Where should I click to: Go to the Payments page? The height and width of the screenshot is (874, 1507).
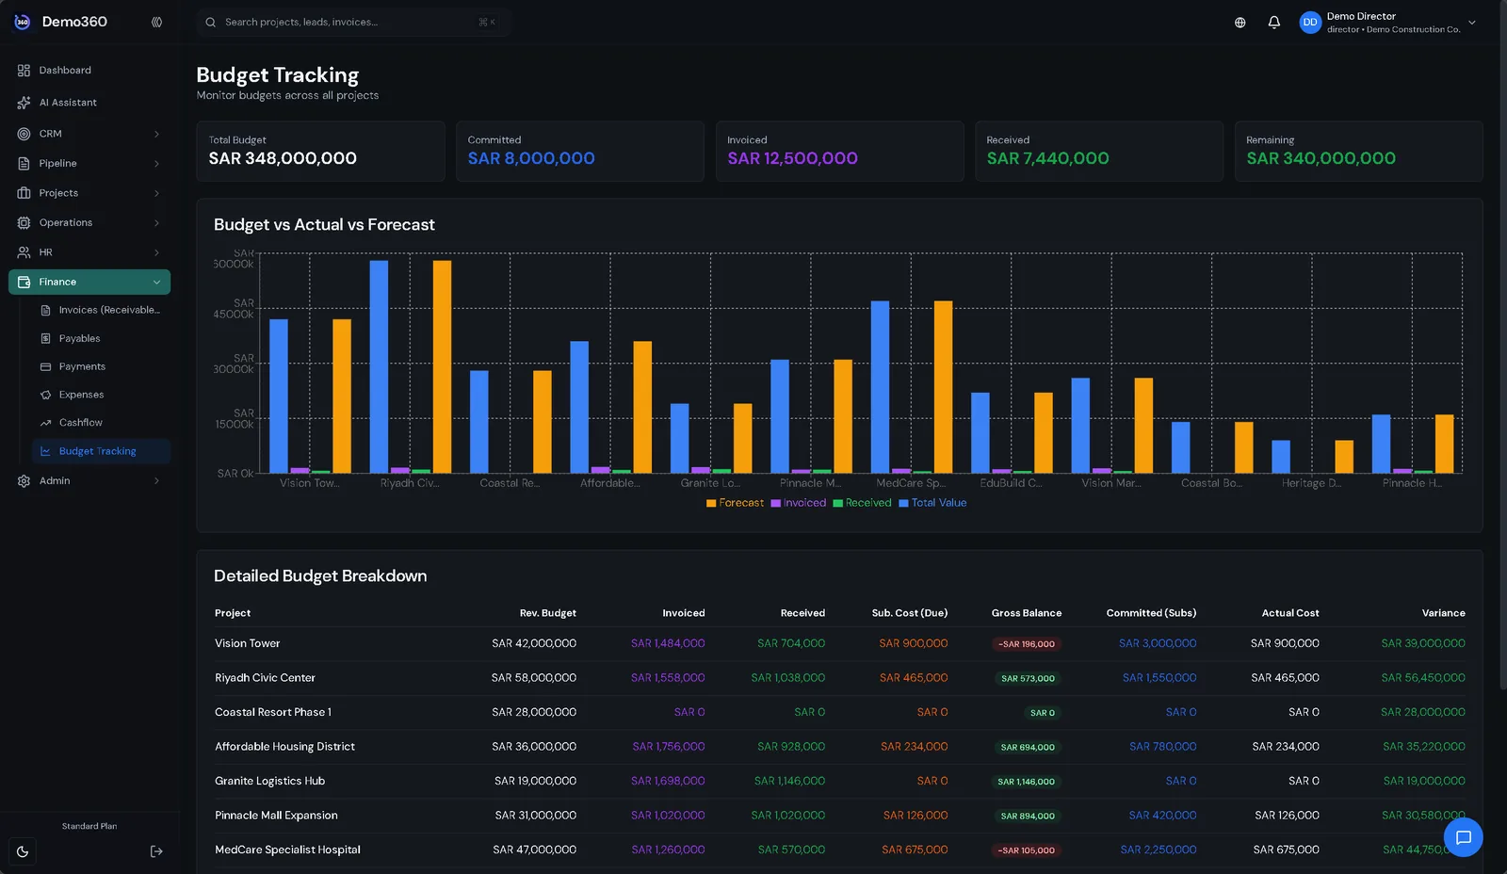[x=101, y=366]
